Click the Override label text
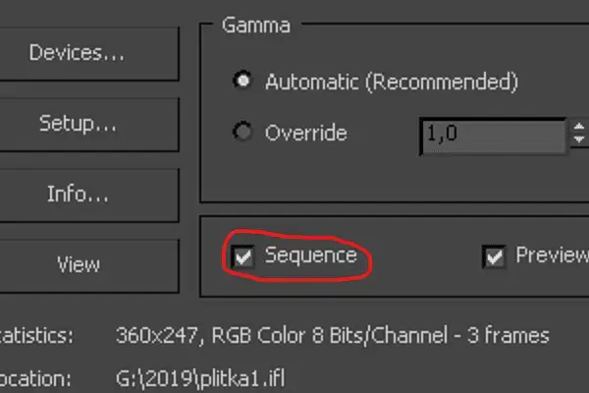589x393 pixels. tap(305, 132)
